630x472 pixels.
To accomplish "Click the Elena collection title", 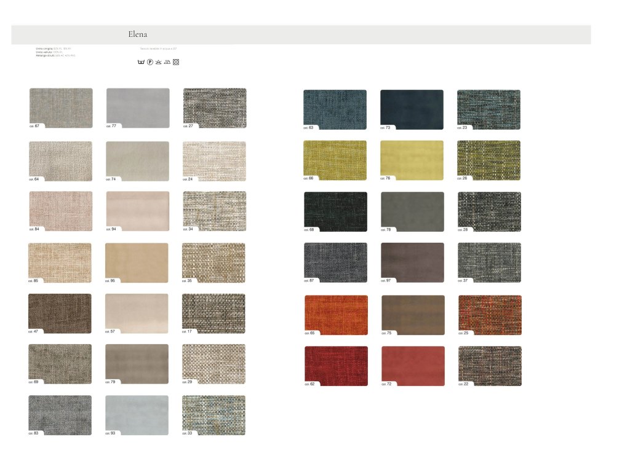I will [138, 34].
